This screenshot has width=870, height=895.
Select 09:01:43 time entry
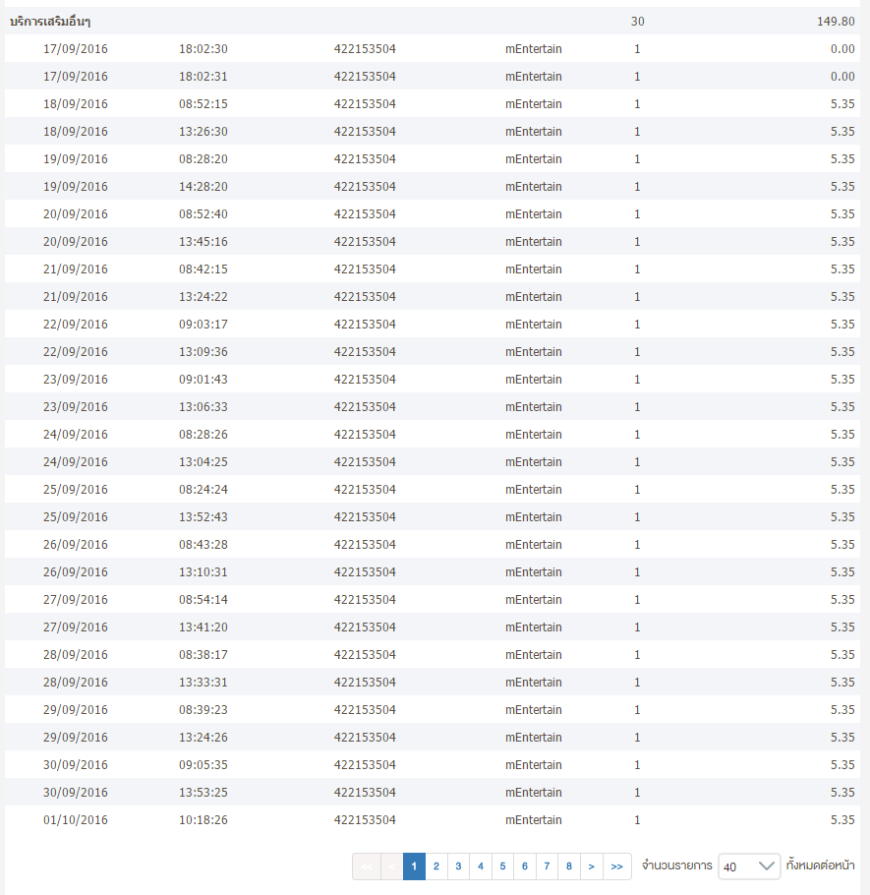tap(203, 380)
